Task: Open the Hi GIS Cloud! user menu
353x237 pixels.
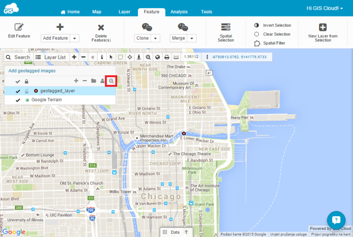Action: (x=325, y=8)
